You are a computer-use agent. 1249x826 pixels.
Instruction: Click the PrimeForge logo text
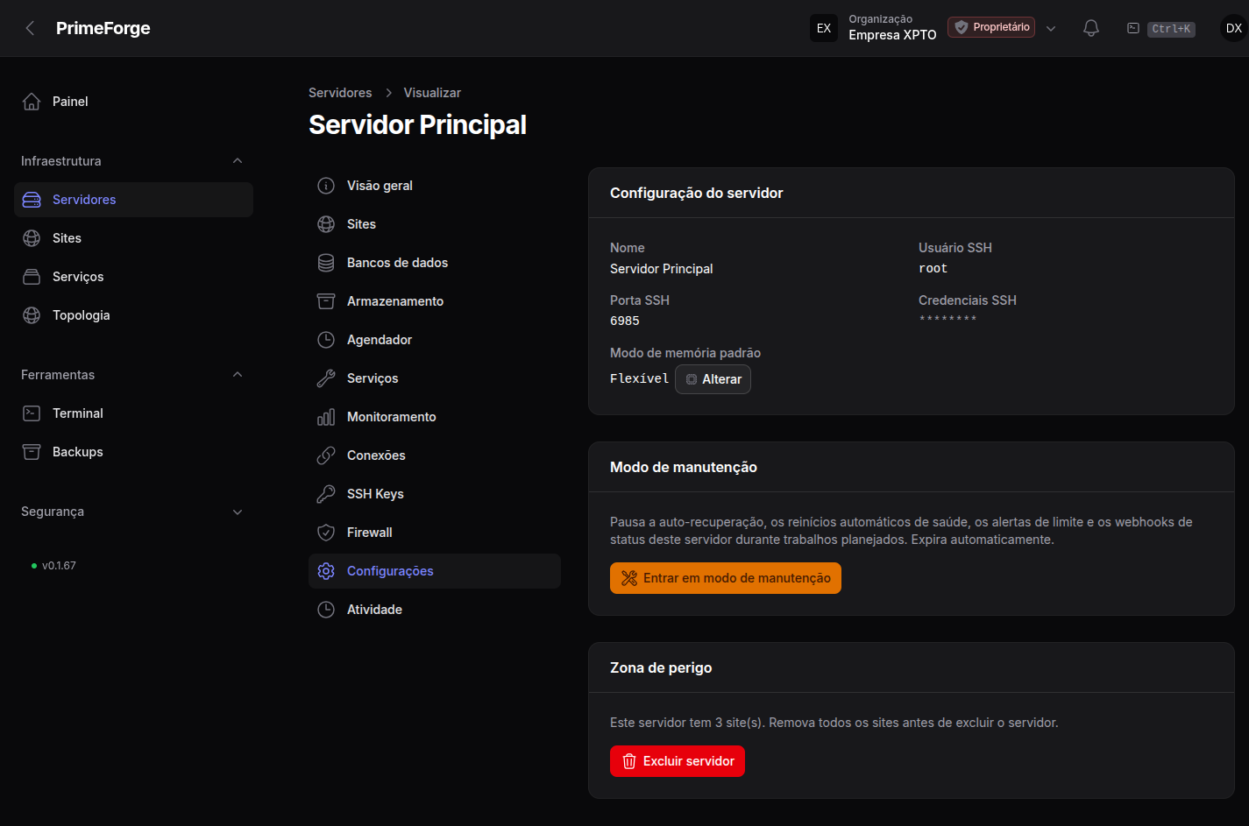pos(103,28)
